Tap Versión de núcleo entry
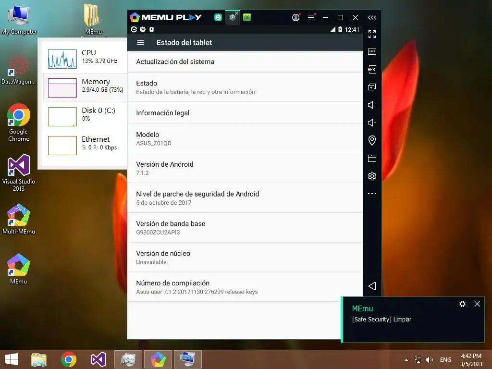Viewport: 492px width, 369px height. [x=245, y=258]
